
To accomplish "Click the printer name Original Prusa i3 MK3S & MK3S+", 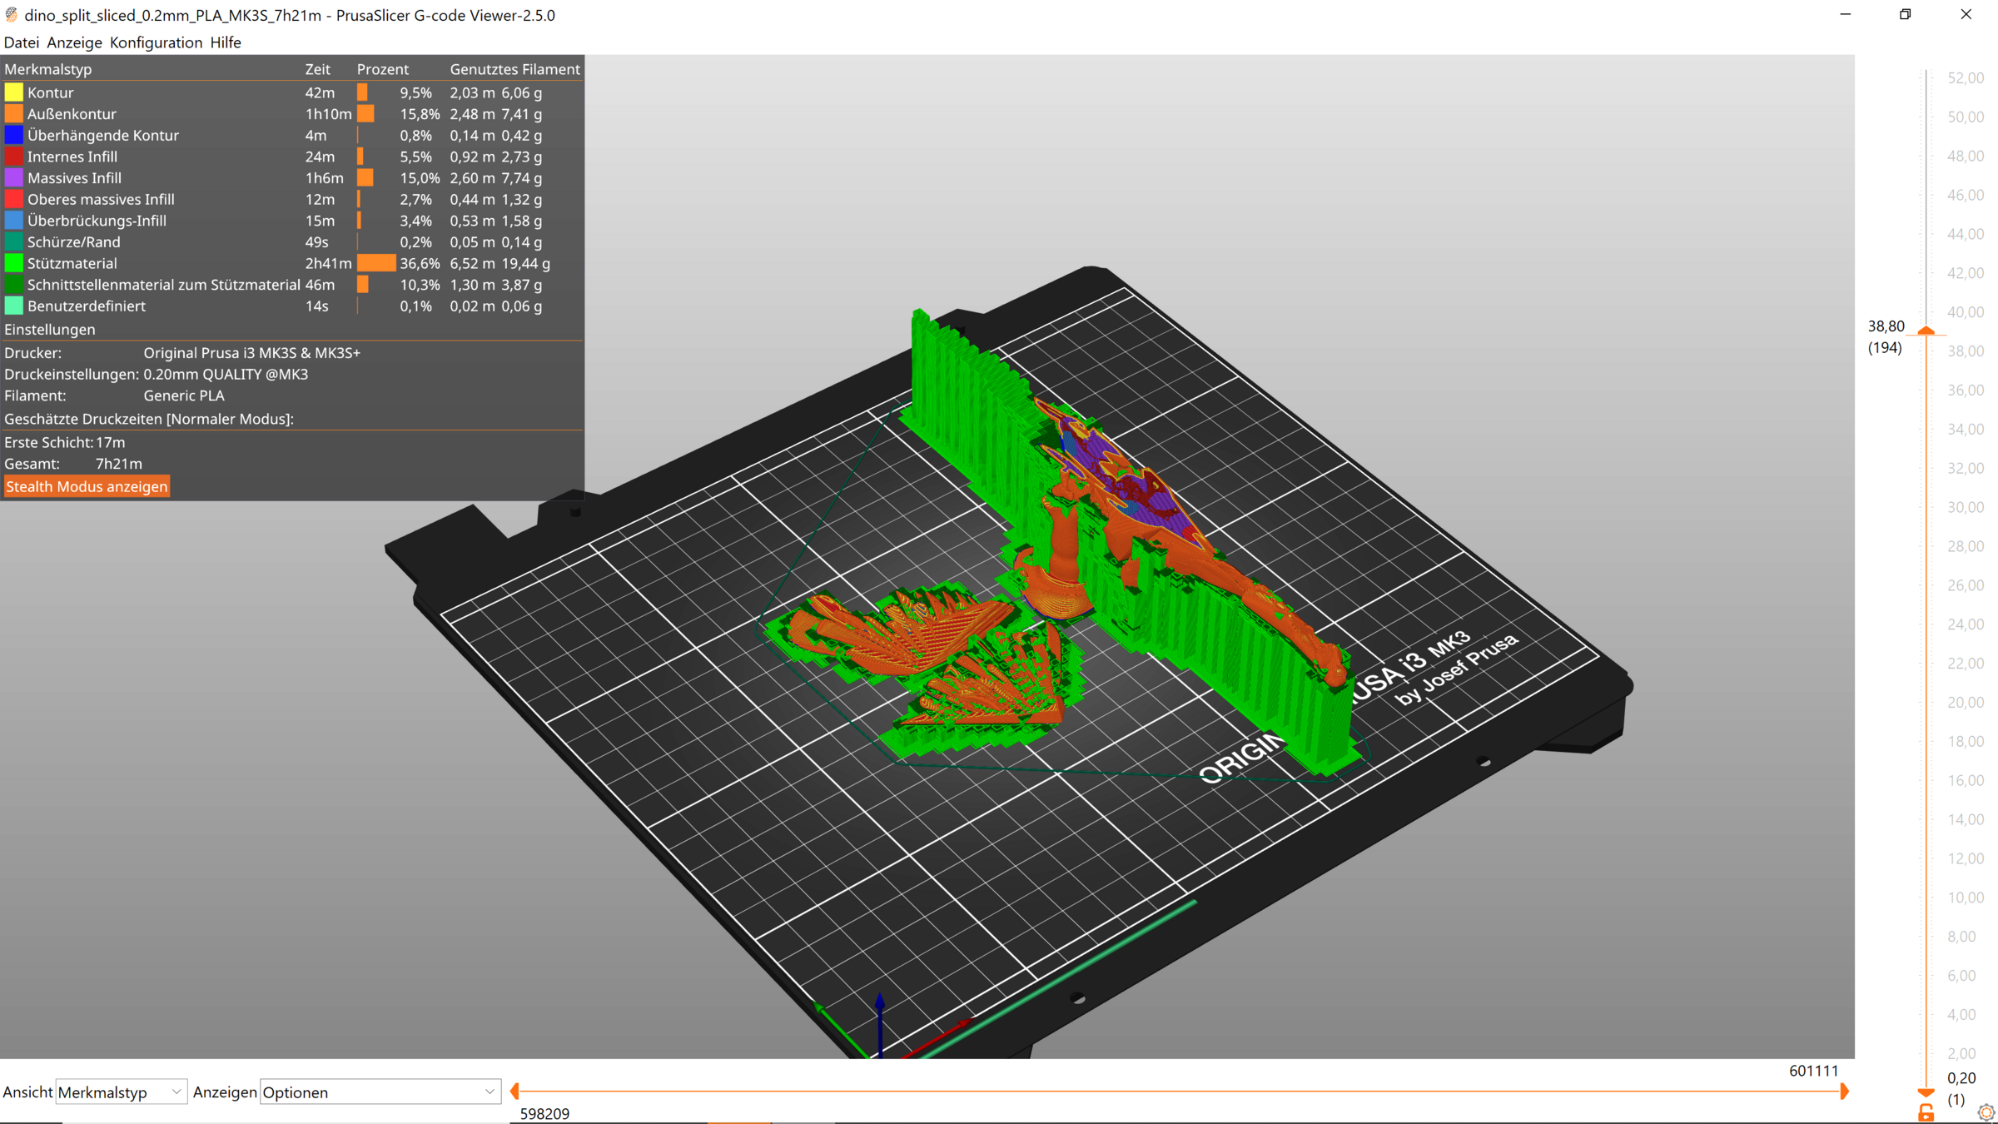I will (251, 353).
